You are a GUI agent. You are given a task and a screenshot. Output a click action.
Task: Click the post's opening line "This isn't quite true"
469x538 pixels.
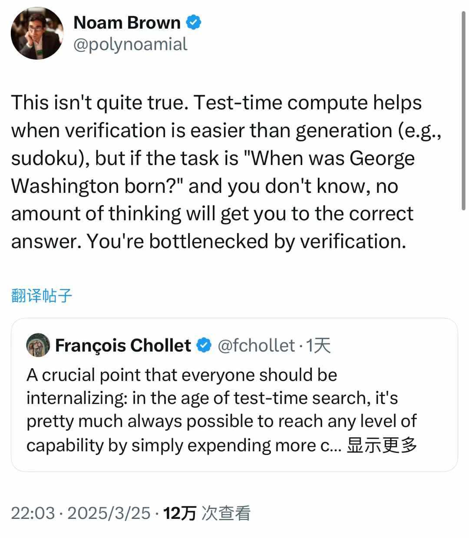coord(99,103)
